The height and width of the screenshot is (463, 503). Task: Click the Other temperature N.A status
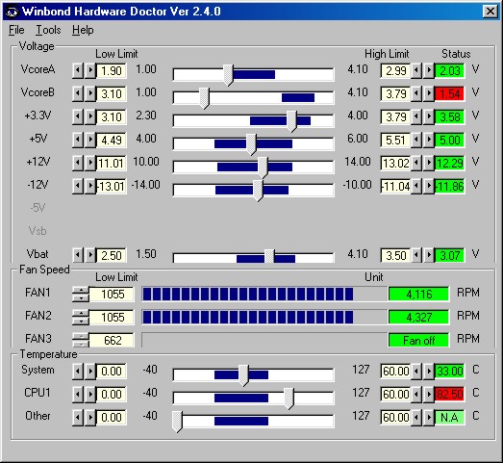(450, 418)
